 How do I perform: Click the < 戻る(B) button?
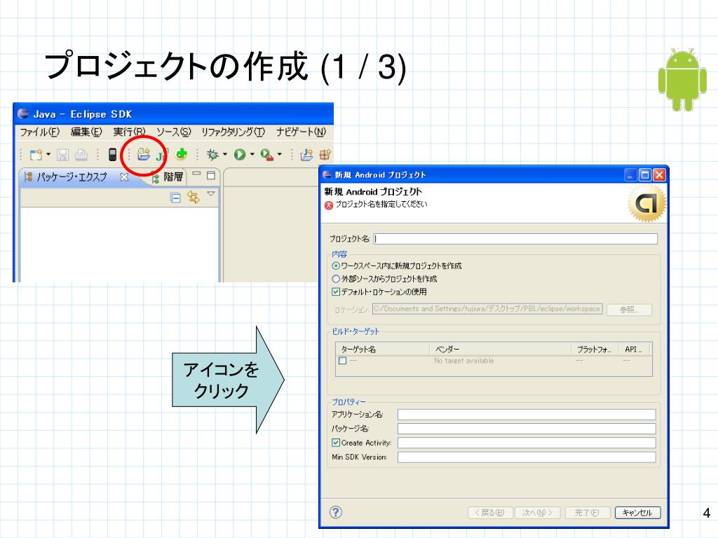(490, 512)
